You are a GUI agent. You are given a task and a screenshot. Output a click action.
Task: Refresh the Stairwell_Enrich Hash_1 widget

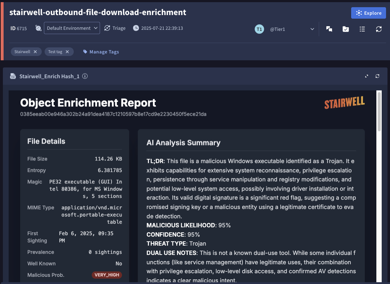pyautogui.click(x=377, y=76)
